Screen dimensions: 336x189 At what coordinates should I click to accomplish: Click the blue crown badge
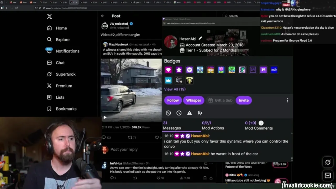168,80
